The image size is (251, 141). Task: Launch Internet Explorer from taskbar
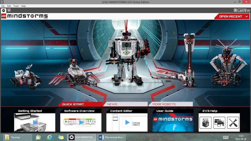pos(50,137)
